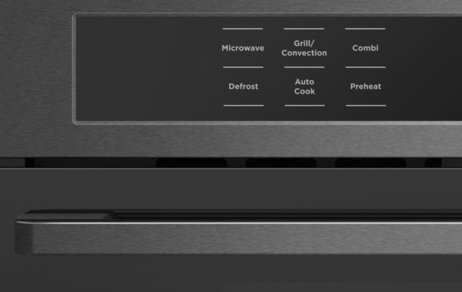This screenshot has height=292, width=462.
Task: Tap the line below the Auto Cook label
Action: [x=304, y=105]
